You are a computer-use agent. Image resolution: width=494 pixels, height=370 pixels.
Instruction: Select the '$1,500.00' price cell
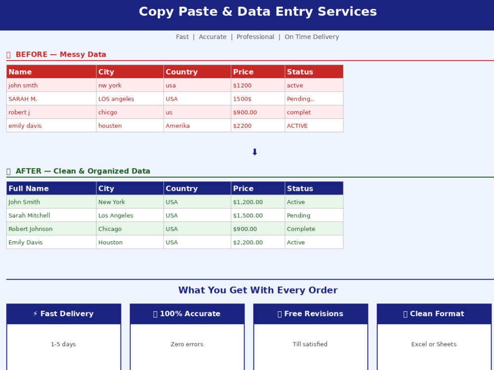point(258,216)
